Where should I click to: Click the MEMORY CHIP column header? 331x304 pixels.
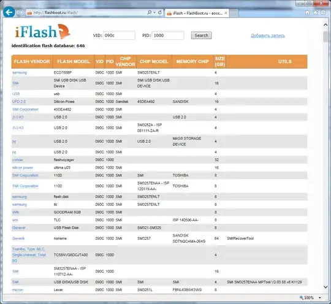(x=192, y=61)
